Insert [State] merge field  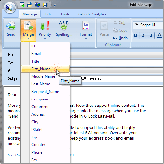(x=45, y=130)
